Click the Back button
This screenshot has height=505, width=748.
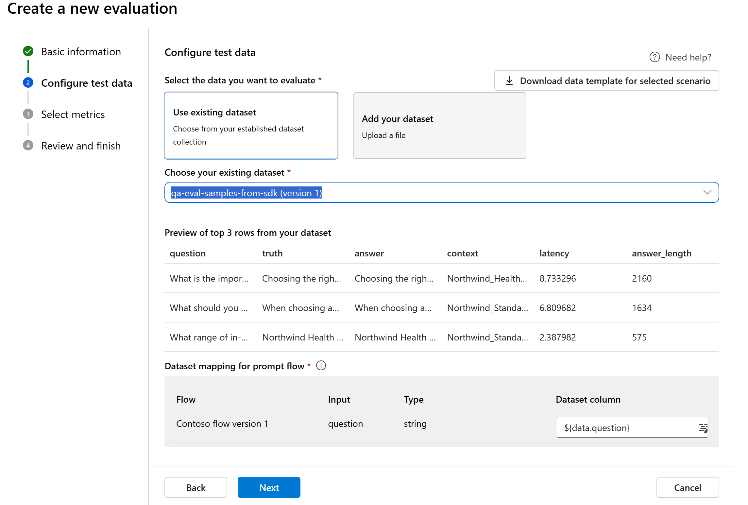click(195, 487)
